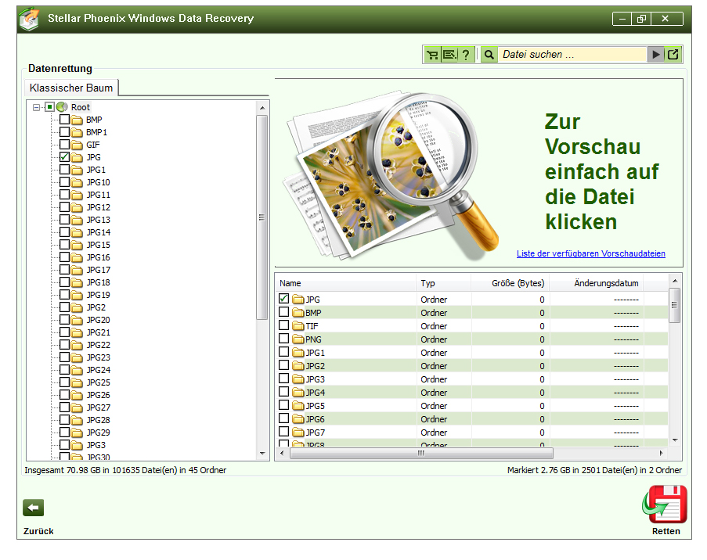The height and width of the screenshot is (560, 707).
Task: Toggle the Root checkbox
Action: (x=49, y=107)
